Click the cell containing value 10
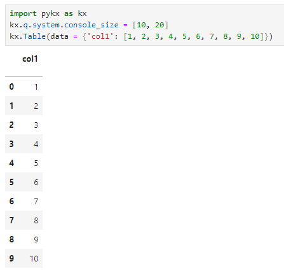 [34, 258]
